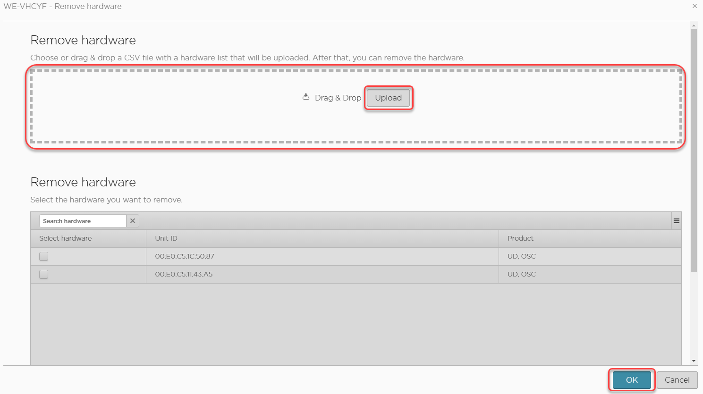
Task: Click into the Search hardware field
Action: click(82, 221)
